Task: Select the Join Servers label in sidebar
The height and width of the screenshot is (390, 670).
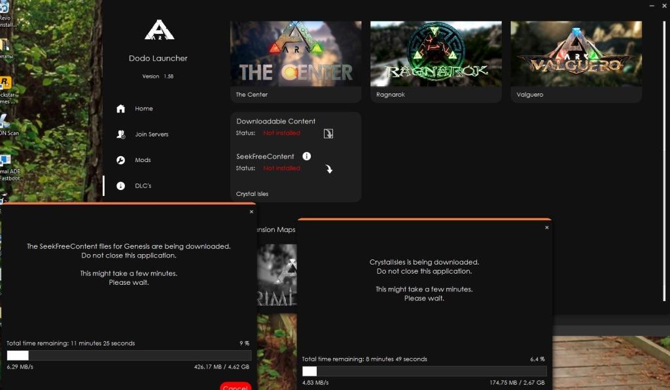Action: (x=152, y=135)
